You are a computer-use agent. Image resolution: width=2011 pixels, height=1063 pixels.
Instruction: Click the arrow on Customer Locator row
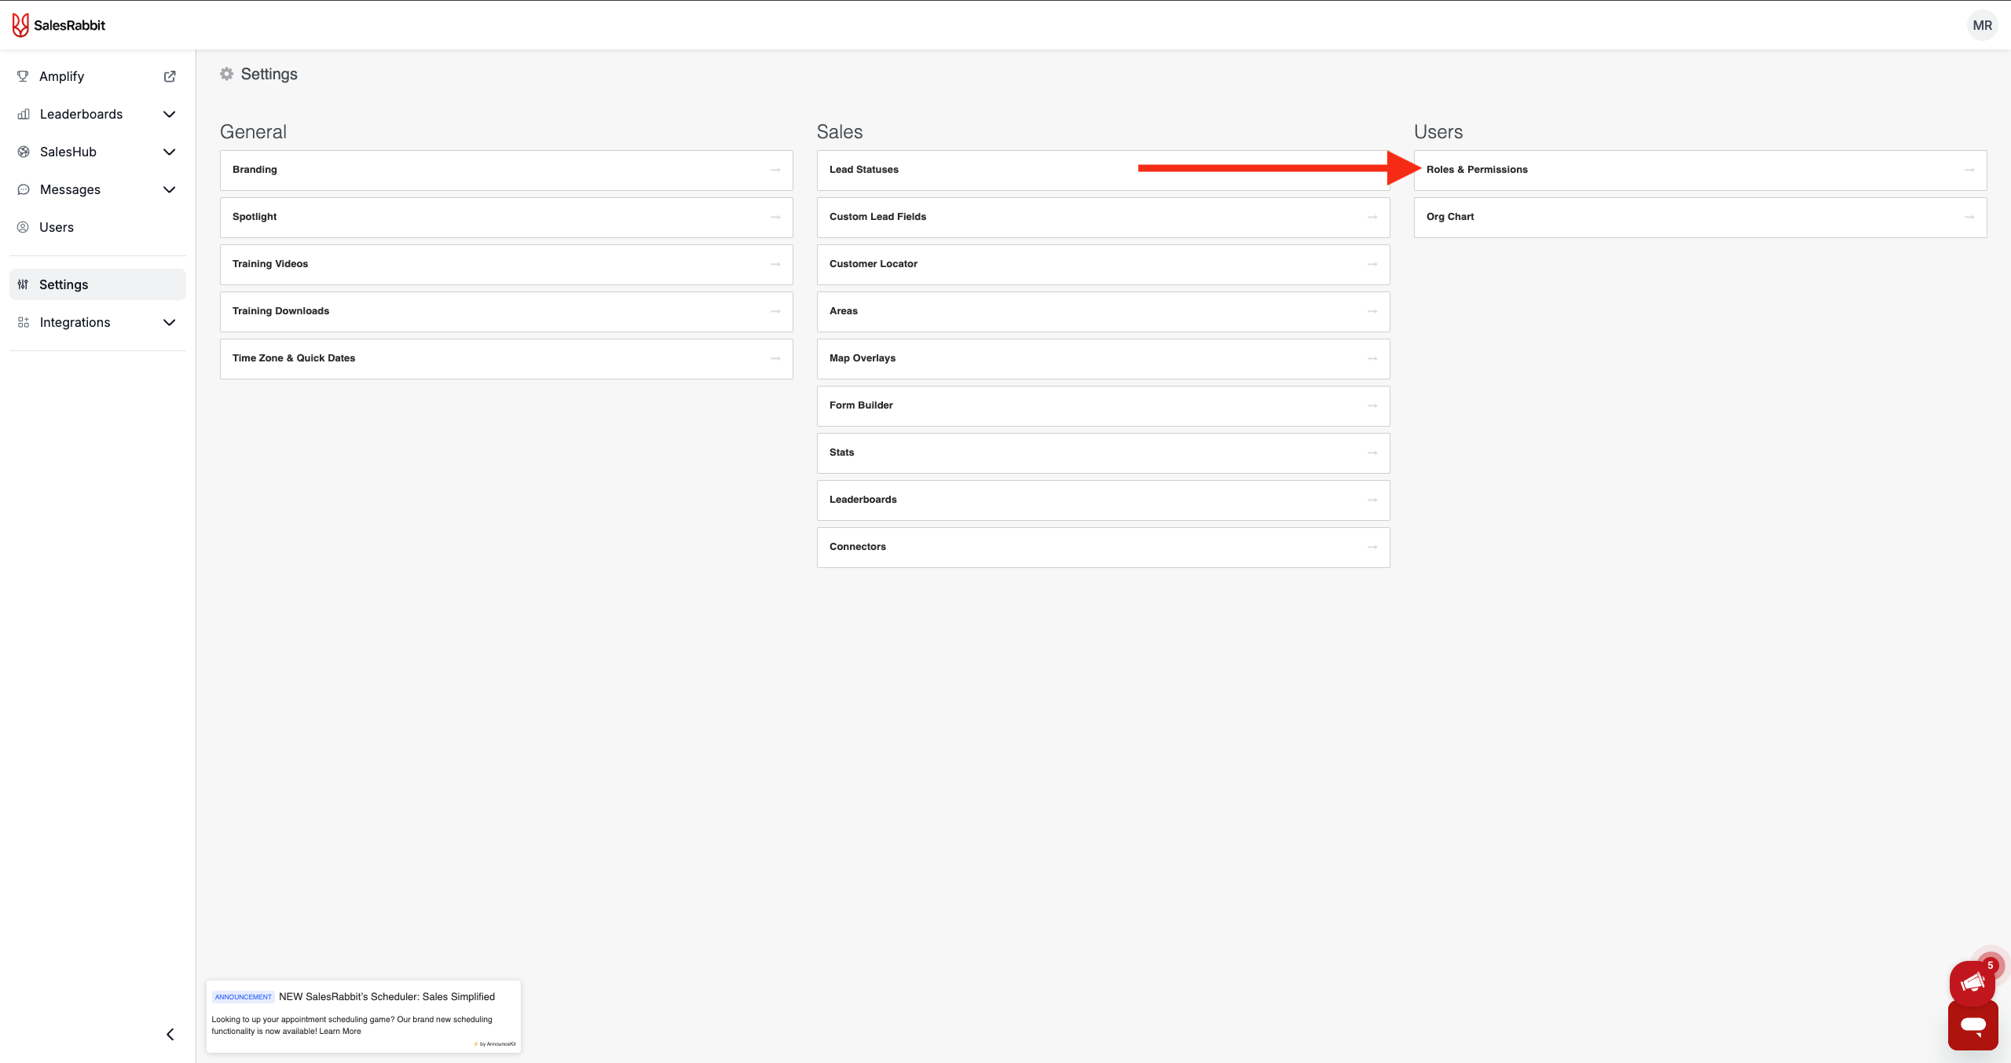[1372, 264]
